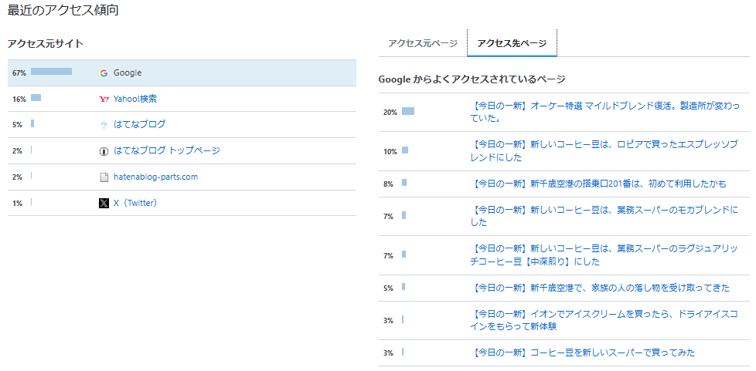Open the 業務スーパー モカブレンド article
Image resolution: width=756 pixels, height=371 pixels.
pyautogui.click(x=604, y=216)
